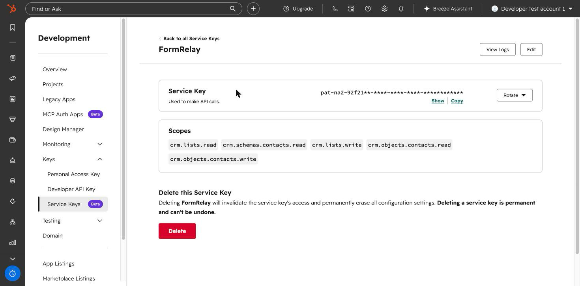This screenshot has width=580, height=286.
Task: Go to App Listings
Action: click(58, 264)
